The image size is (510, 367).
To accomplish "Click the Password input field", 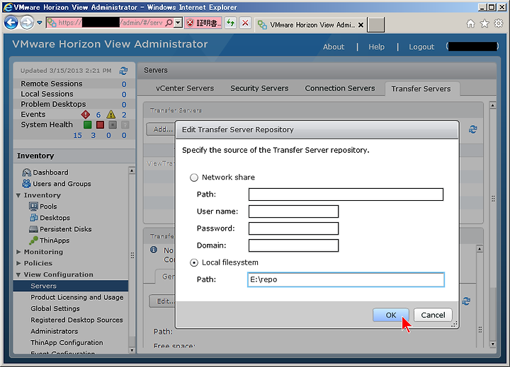I will [293, 228].
